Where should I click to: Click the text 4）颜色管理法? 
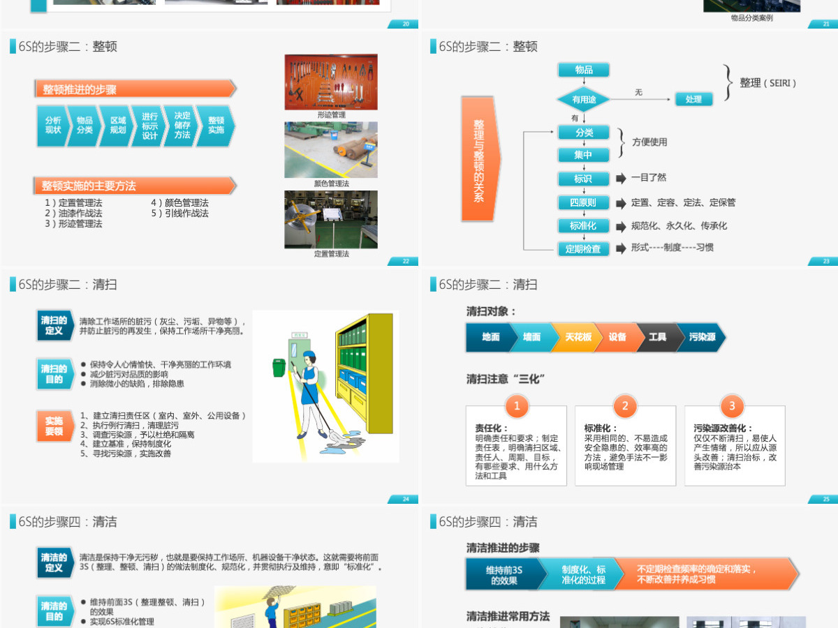coord(179,203)
